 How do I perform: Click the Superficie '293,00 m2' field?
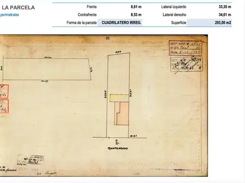tap(209, 22)
